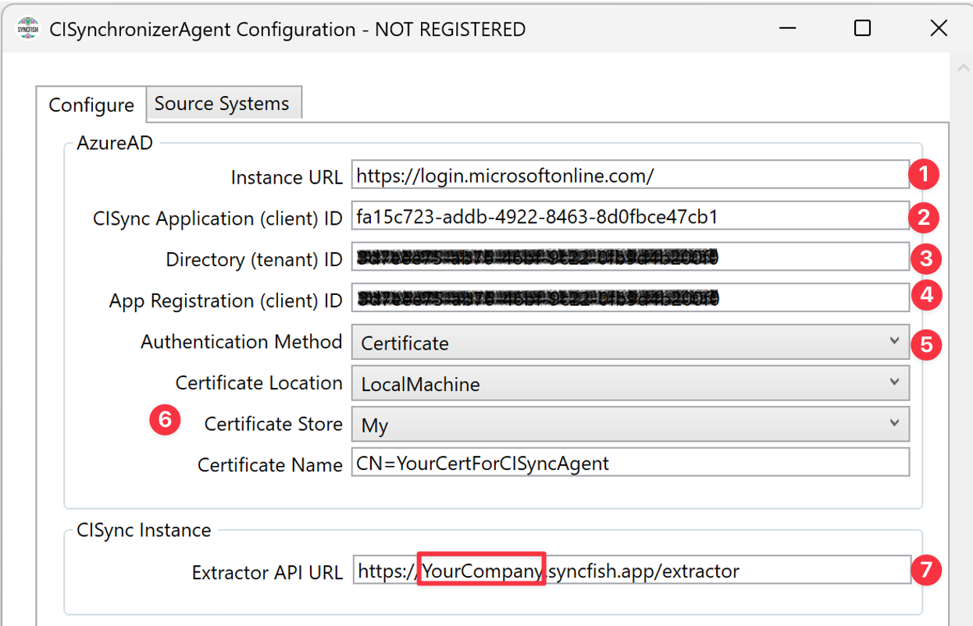
Task: Focus the CISync Application (client) ID field
Action: [x=630, y=216]
